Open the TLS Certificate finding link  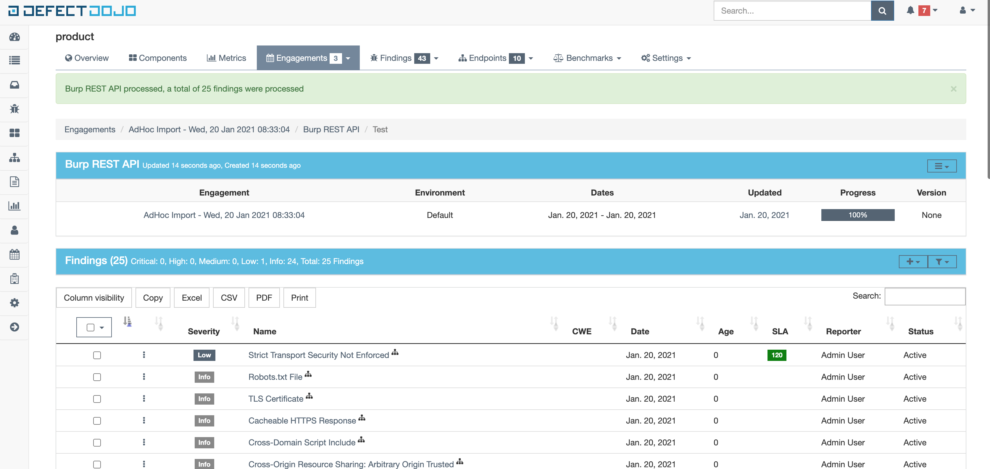(275, 398)
